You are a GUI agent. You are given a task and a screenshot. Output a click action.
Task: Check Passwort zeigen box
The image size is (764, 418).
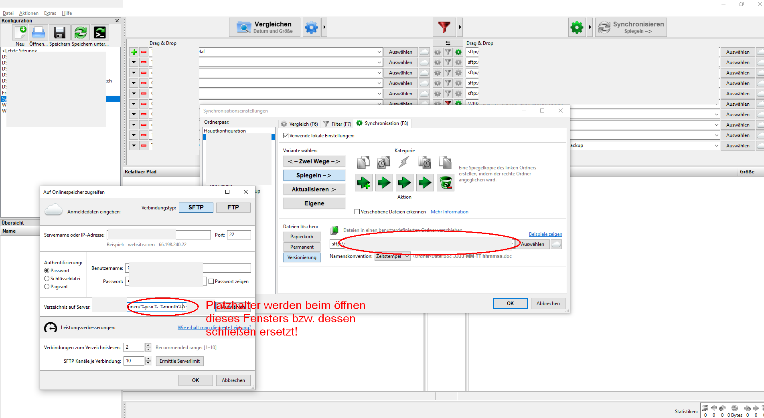coord(211,281)
